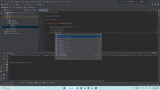Viewport: 160px width, 90px height.
Task: Click the wrench icon in Run panel
Action: (x=4, y=59)
